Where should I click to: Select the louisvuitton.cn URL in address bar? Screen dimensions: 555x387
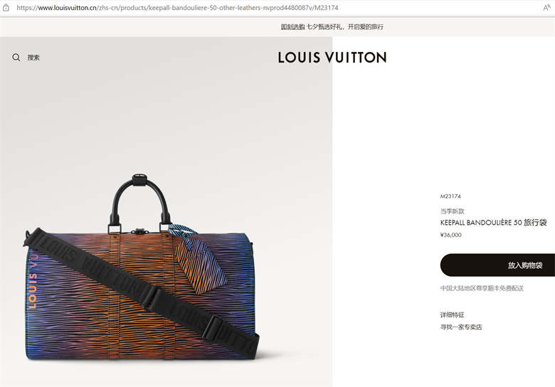pyautogui.click(x=177, y=7)
